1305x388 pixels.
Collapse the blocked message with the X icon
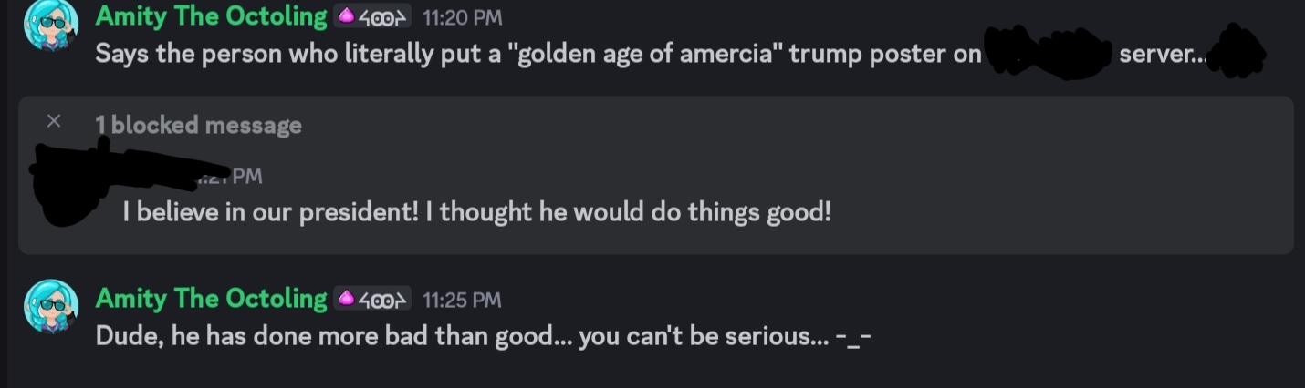(54, 121)
